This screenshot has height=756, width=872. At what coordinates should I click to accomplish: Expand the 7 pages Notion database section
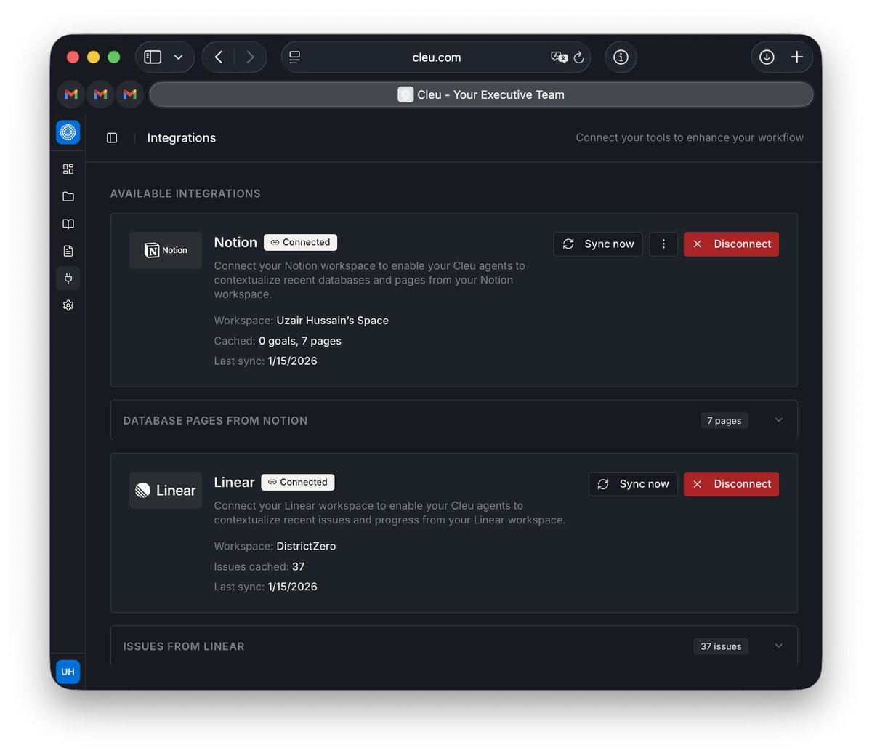coord(778,420)
